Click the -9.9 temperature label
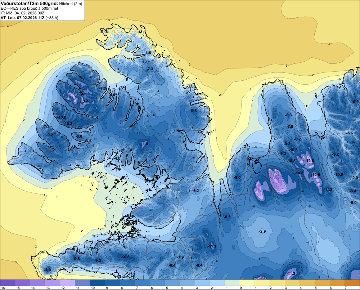The height and width of the screenshot is (290, 360). pos(355,102)
